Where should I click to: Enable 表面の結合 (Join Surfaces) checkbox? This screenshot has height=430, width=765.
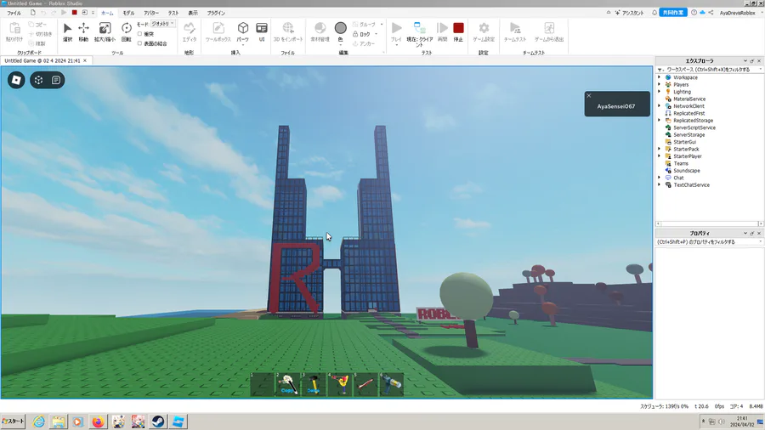pos(139,43)
